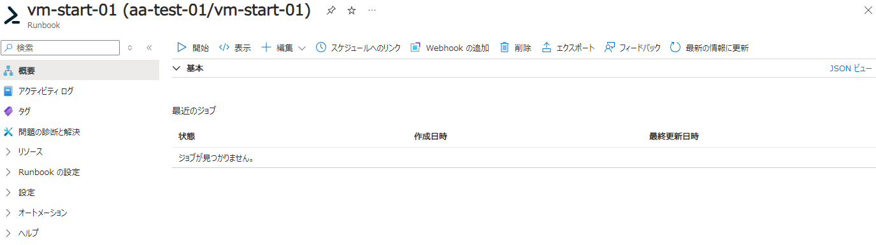Close the Runbook blade with the X
This screenshot has width=876, height=245.
pos(868,10)
